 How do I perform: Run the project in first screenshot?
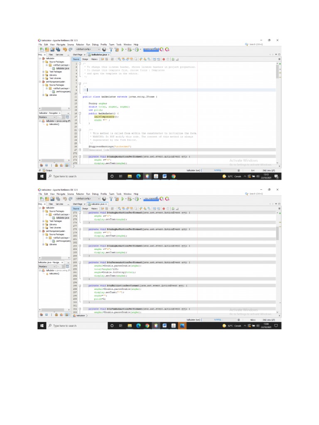click(123, 50)
